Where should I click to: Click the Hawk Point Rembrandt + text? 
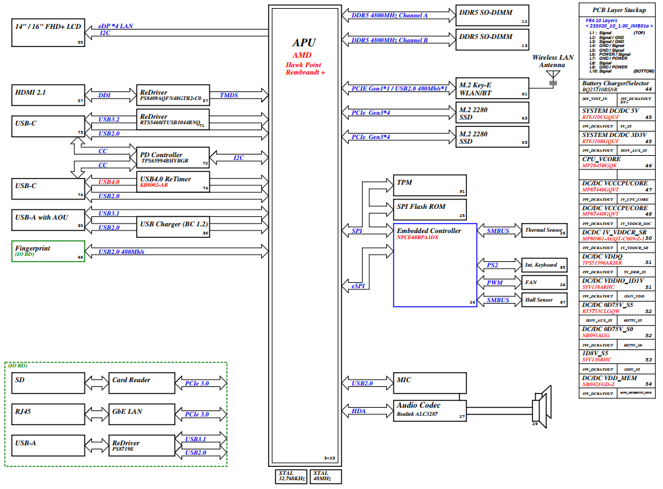[x=305, y=69]
